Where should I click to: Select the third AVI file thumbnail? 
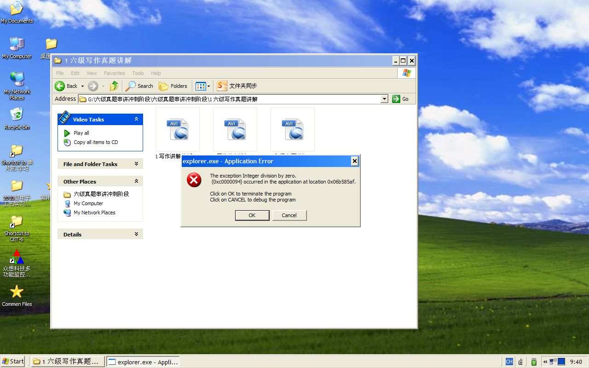pos(293,129)
